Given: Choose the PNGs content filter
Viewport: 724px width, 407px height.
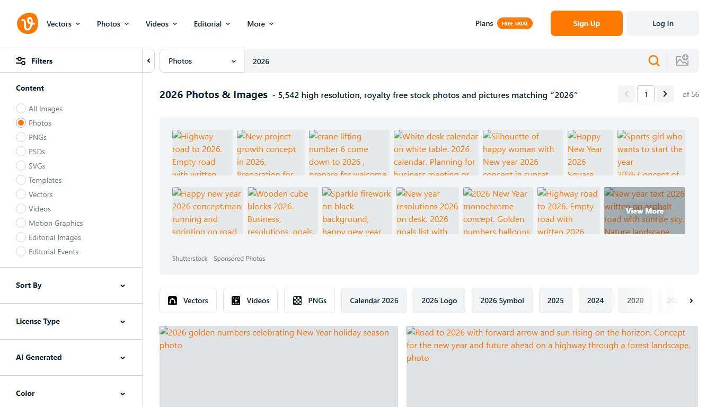Looking at the screenshot, I should 21,137.
